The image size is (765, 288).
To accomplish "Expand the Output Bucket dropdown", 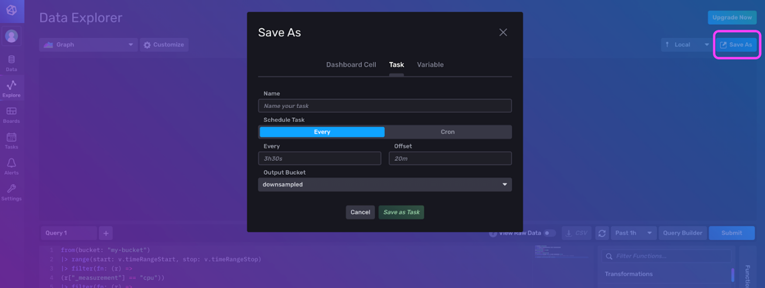I will point(385,184).
